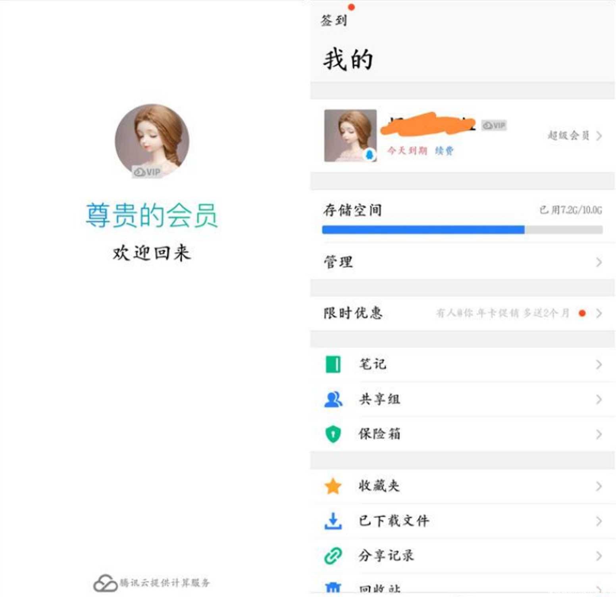This screenshot has height=597, width=616.
Task: Click the 今天到期 expiry notice text
Action: click(407, 150)
